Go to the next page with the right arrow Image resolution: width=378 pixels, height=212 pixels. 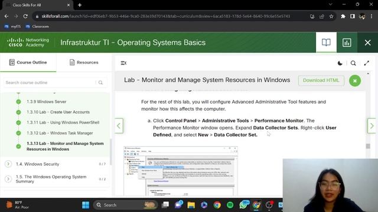point(372,125)
